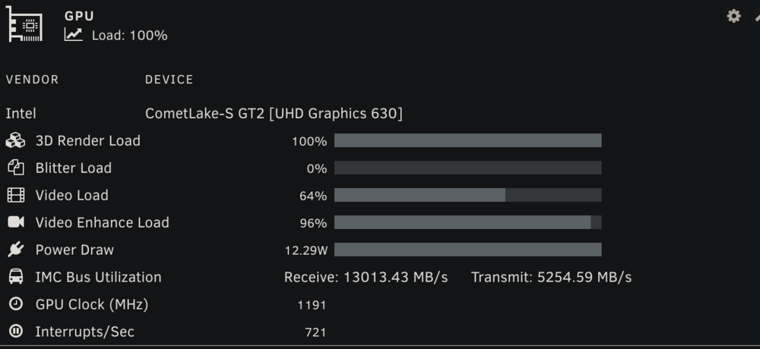Screen dimensions: 760x349
Task: Click the Blitter Load copy icon
Action: click(x=15, y=168)
